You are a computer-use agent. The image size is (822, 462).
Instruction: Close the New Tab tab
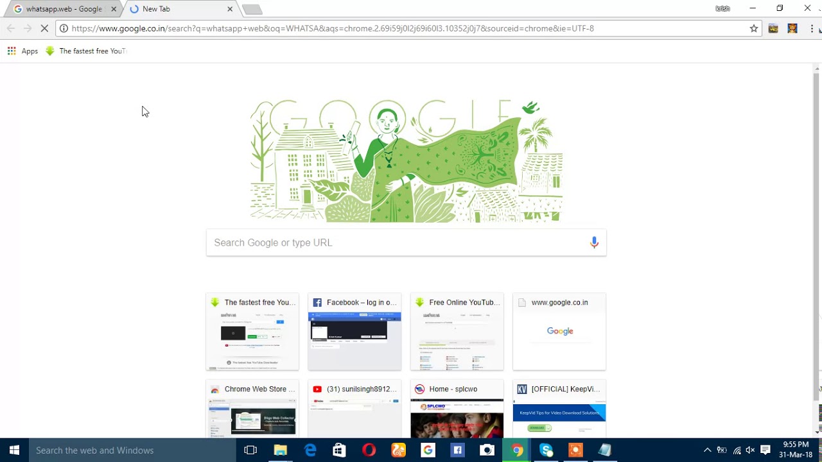230,9
